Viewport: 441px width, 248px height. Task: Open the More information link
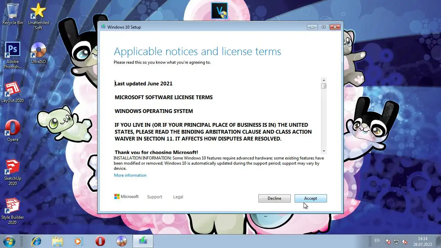coord(130,175)
